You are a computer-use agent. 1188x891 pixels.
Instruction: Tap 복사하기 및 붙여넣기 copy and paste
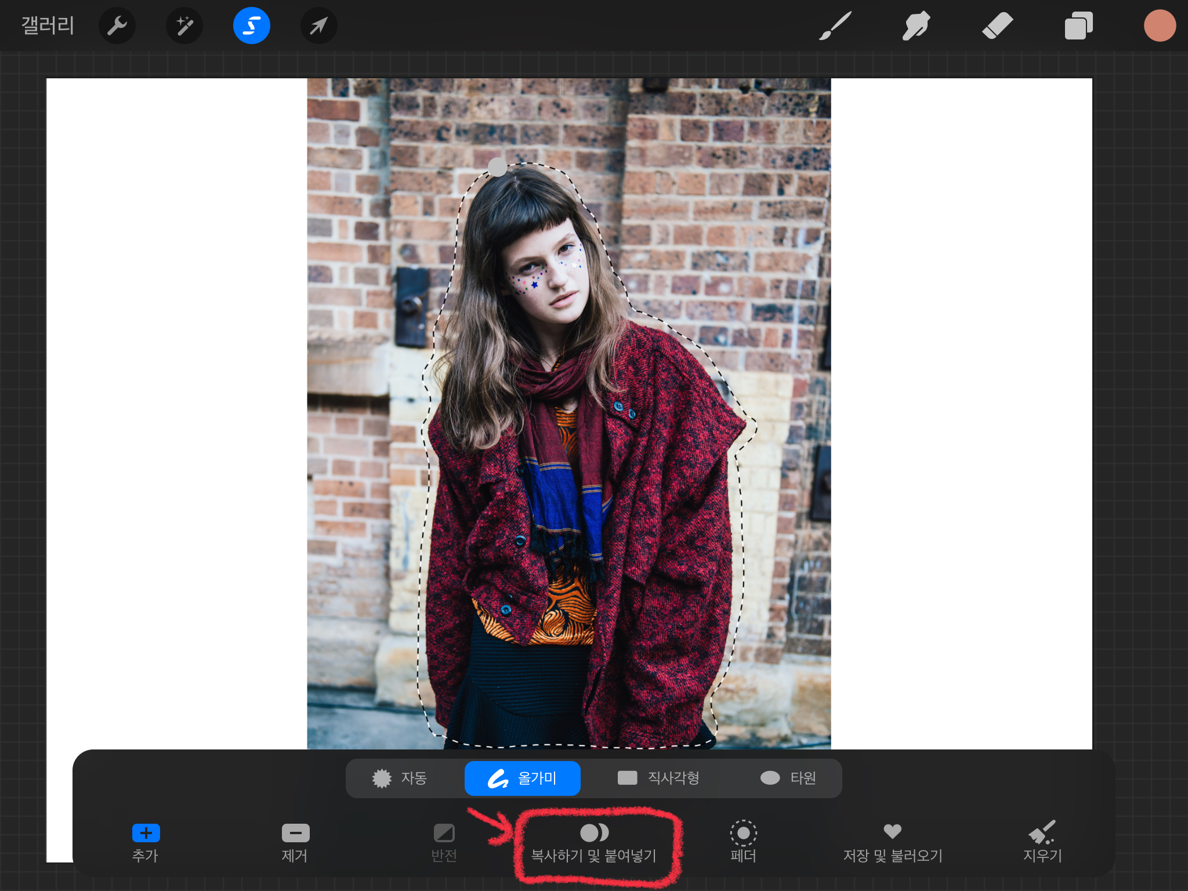click(594, 843)
